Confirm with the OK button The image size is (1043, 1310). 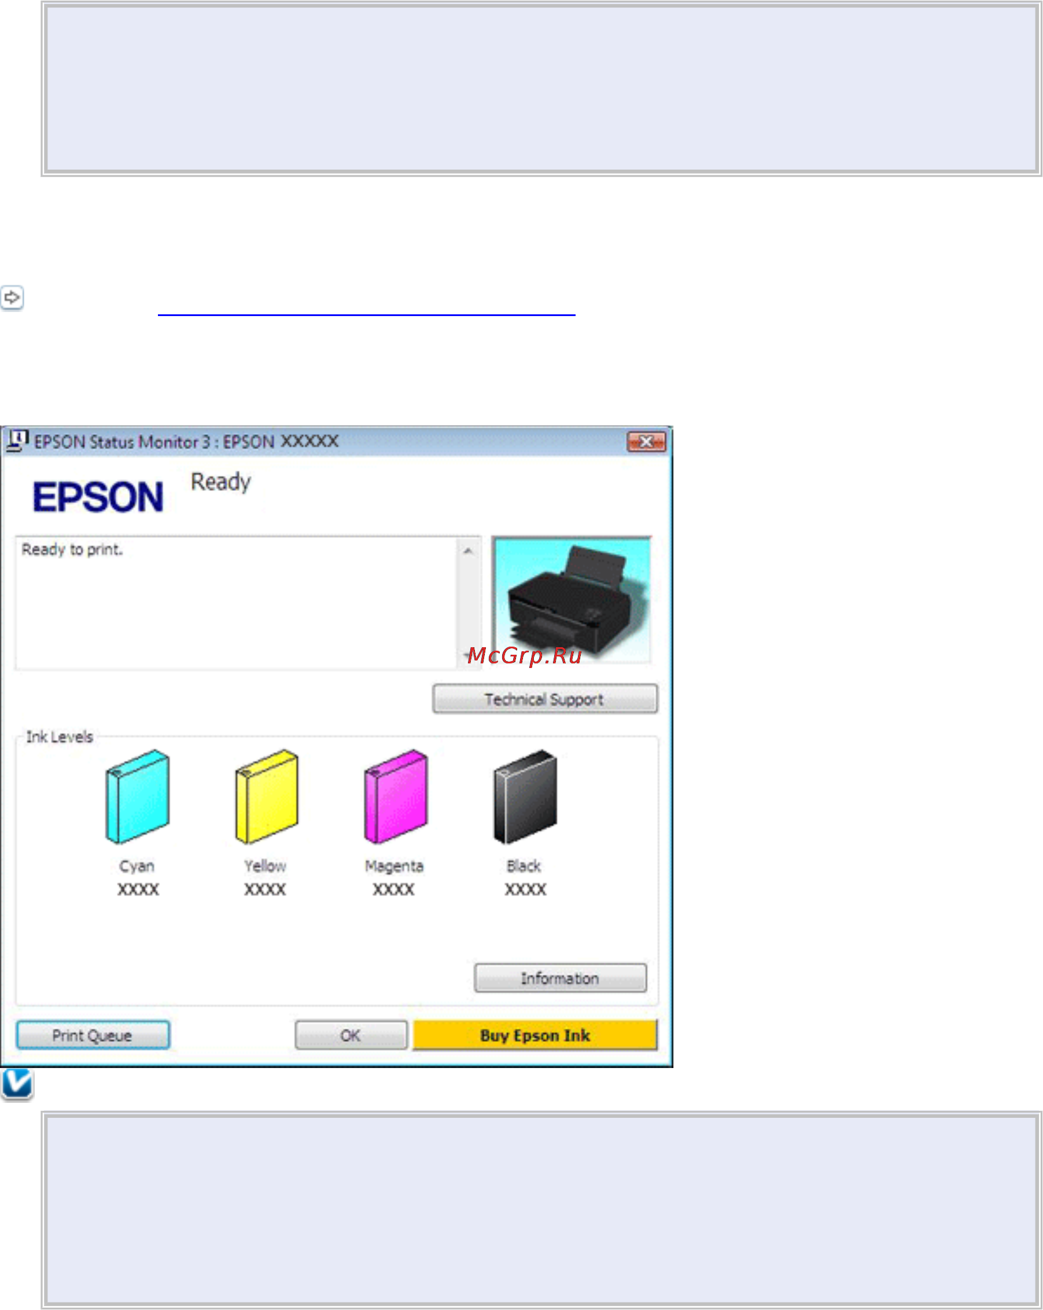pos(351,1035)
